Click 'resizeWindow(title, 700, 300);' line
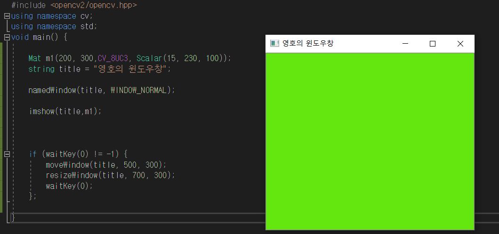This screenshot has width=499, height=234. coord(110,175)
